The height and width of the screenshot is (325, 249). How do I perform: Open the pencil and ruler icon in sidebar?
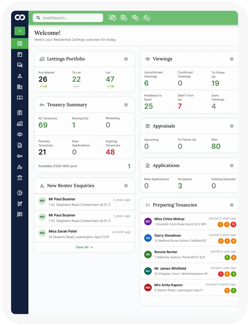[x=20, y=204]
